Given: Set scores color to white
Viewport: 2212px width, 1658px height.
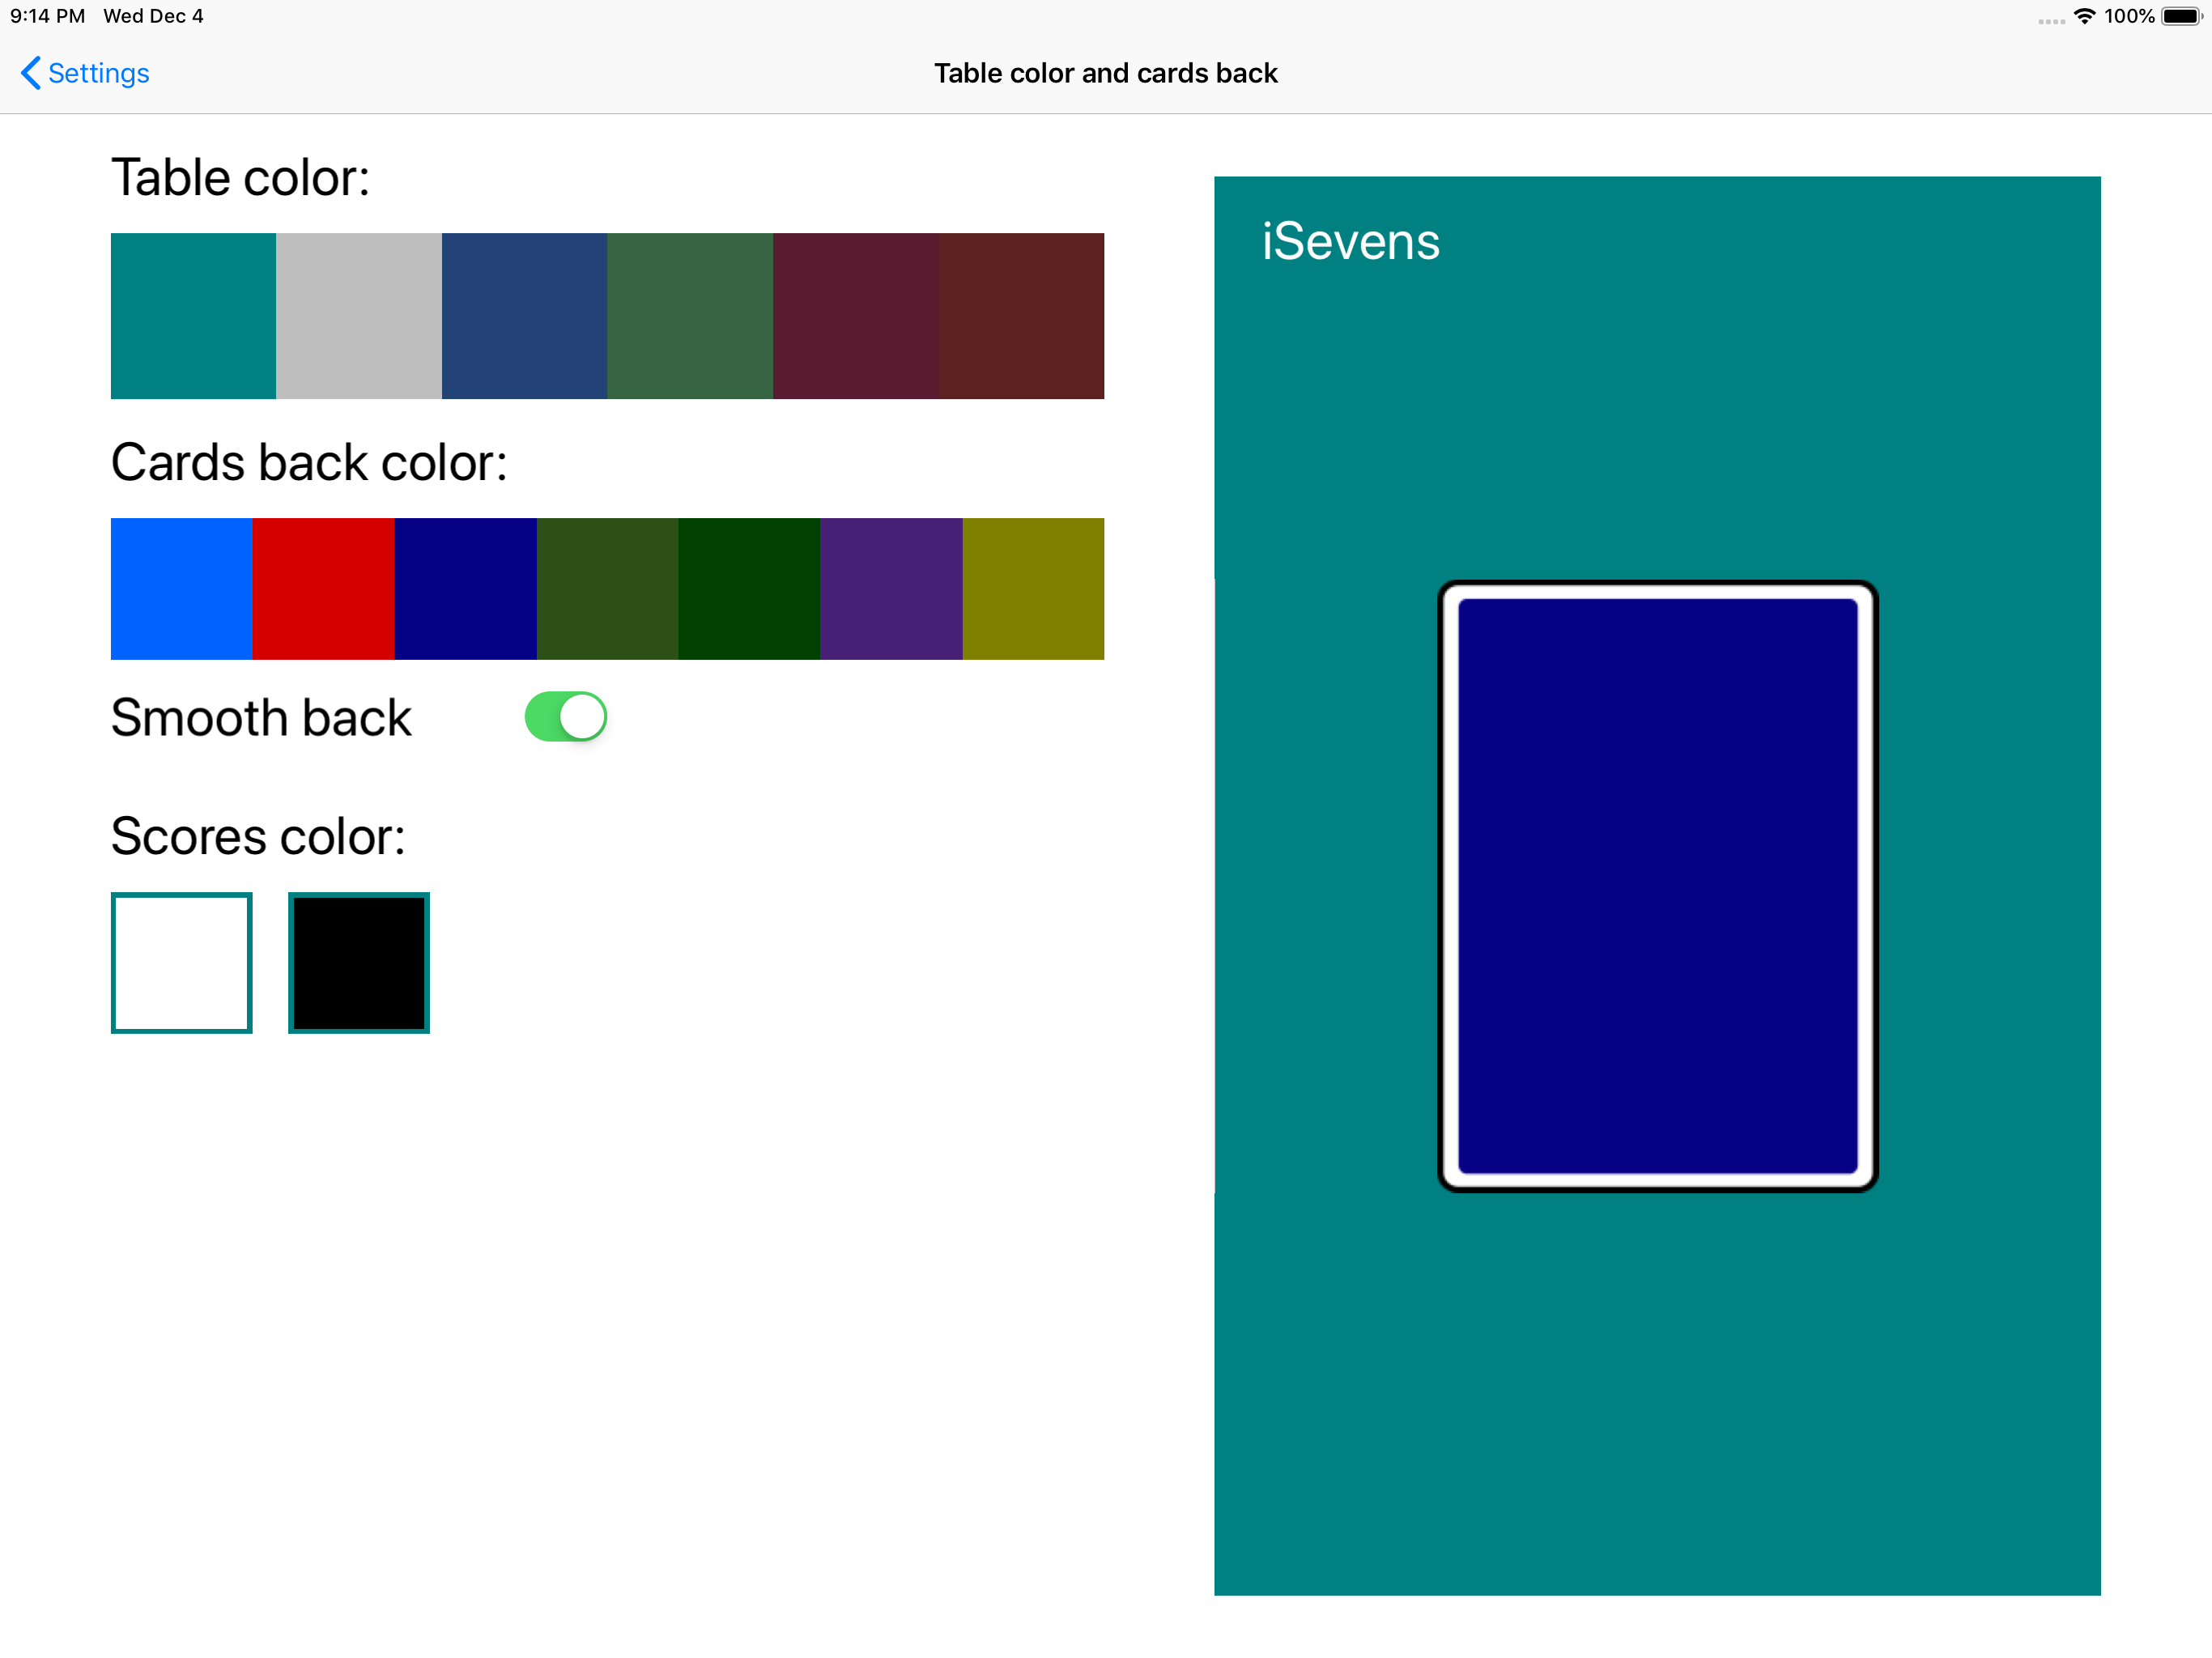Looking at the screenshot, I should (x=181, y=963).
